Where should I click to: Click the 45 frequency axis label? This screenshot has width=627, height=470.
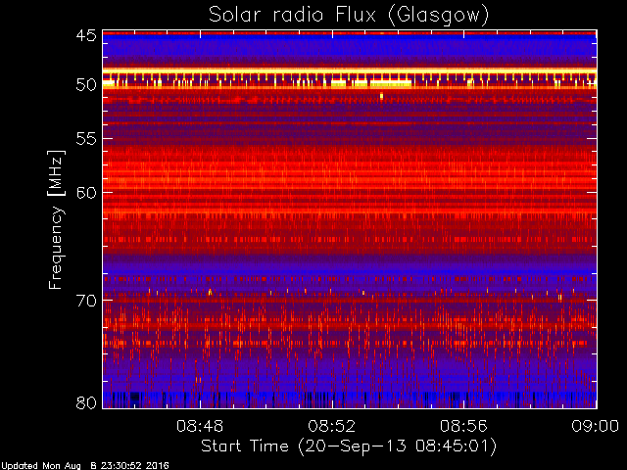[x=86, y=35]
